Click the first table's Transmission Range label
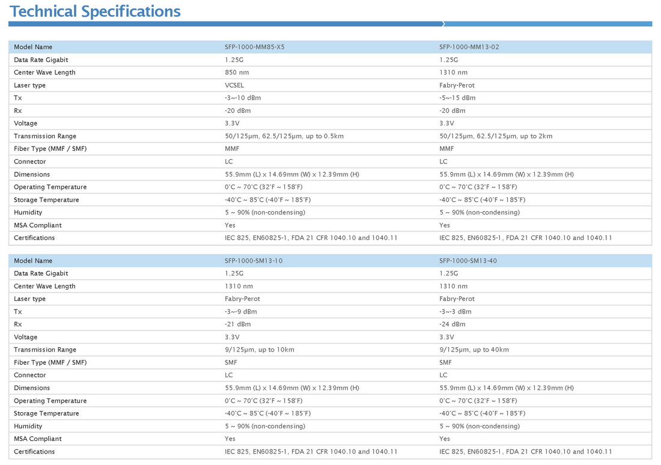Screen dimensions: 661x465 click(45, 136)
